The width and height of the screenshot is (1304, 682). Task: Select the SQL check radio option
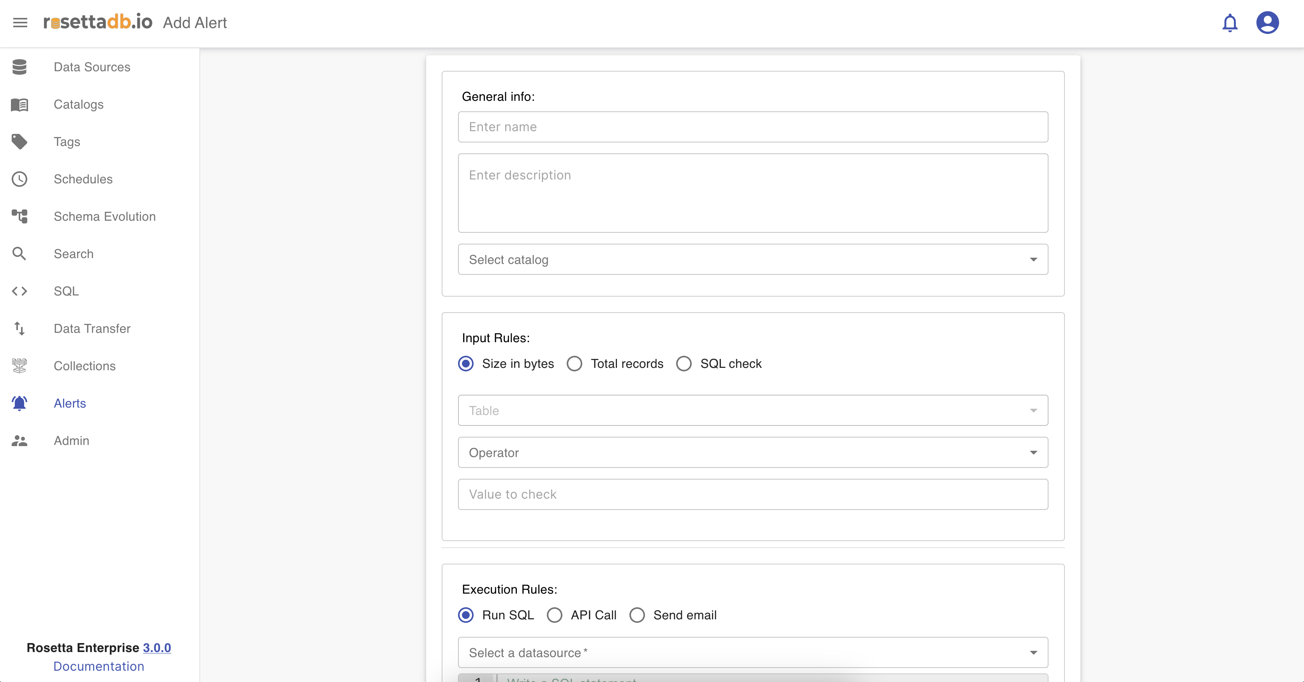coord(684,364)
